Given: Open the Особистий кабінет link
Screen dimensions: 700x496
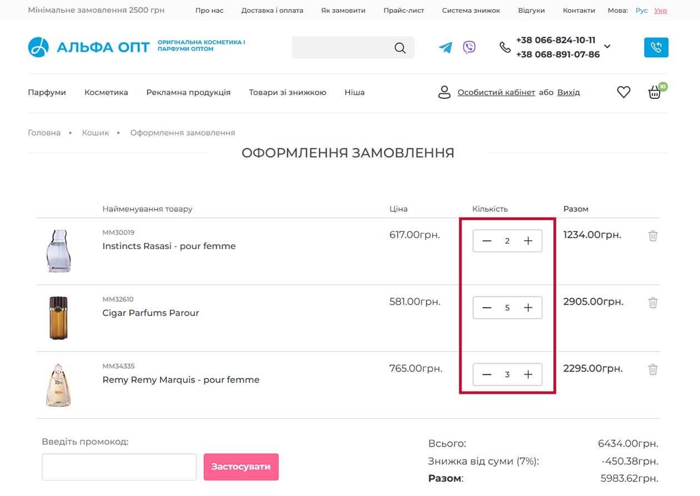Looking at the screenshot, I should coord(496,92).
